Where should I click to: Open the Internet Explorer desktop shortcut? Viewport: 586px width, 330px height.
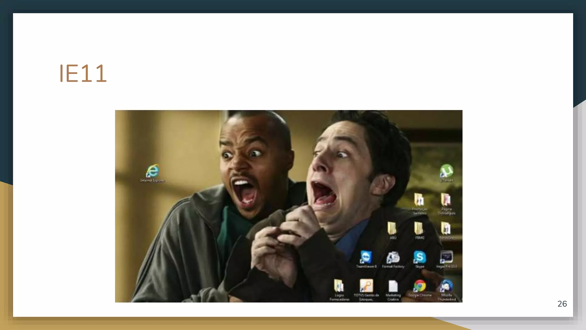tap(153, 171)
